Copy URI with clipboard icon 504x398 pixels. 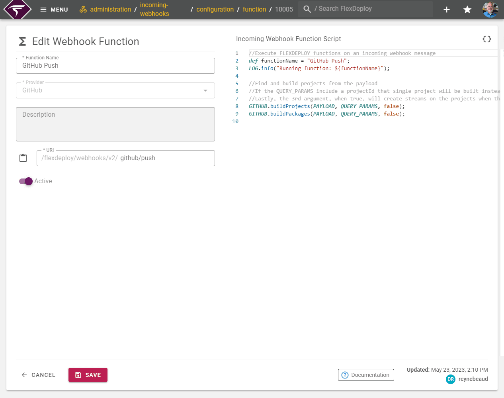click(x=23, y=158)
